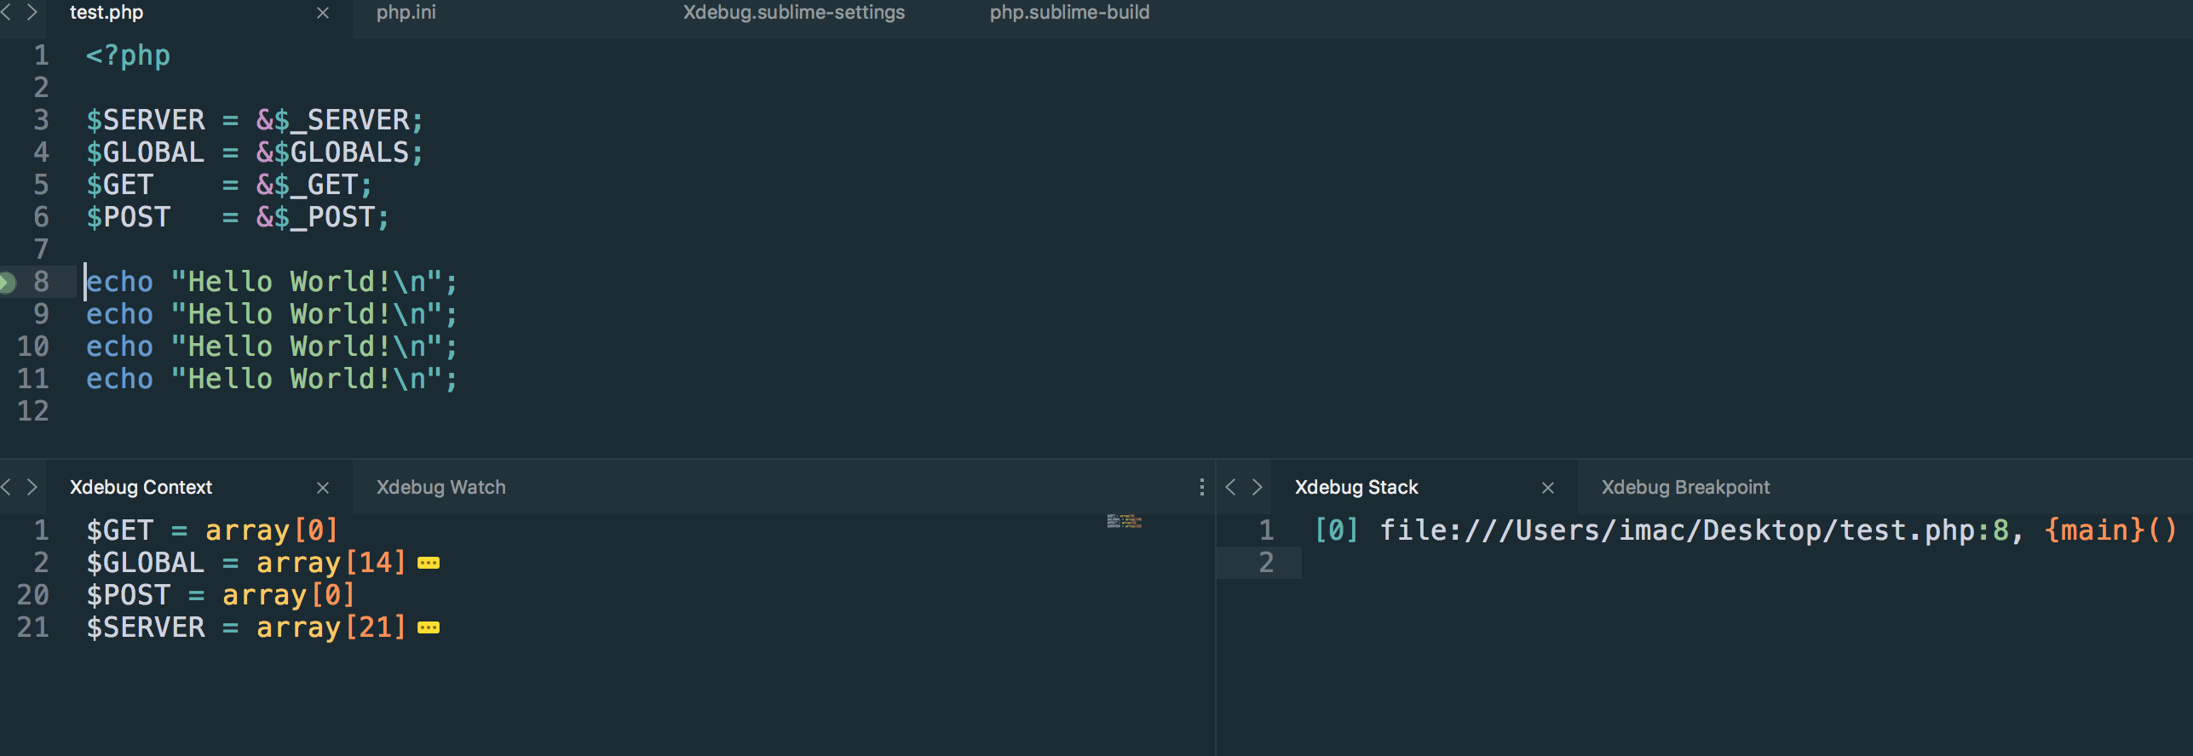Screen dimensions: 2193x756
Task: Click line number 12 in editor gutter
Action: 33,411
